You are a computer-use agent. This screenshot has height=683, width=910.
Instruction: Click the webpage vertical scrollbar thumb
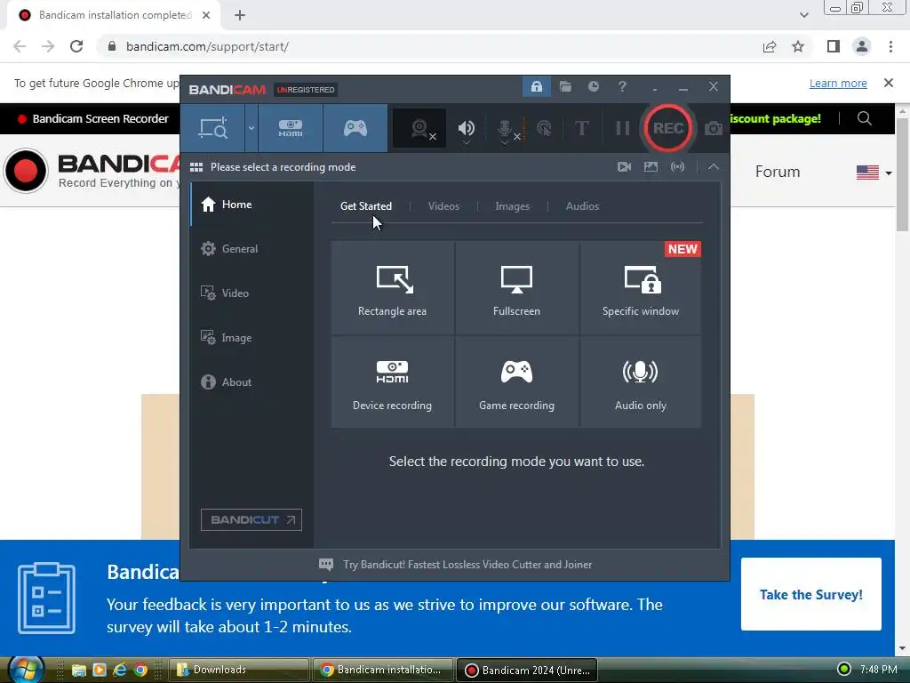point(903,174)
